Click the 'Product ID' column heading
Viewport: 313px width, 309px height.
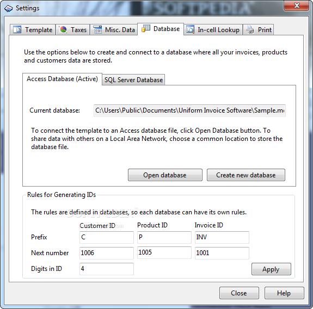click(x=152, y=225)
